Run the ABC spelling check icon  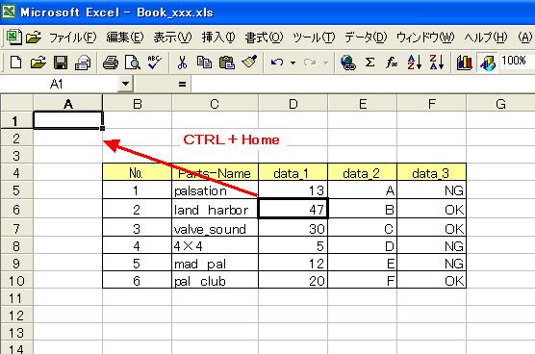tap(154, 63)
